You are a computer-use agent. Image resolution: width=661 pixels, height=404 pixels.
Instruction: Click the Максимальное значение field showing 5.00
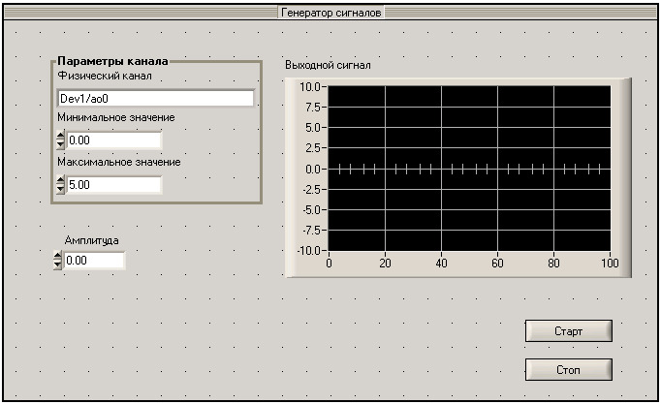(x=113, y=185)
